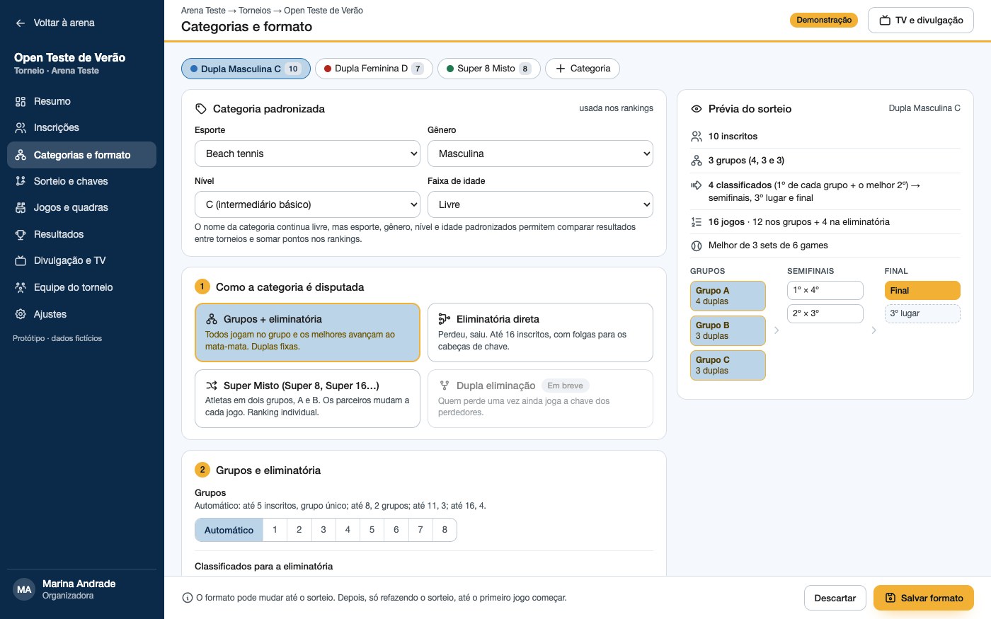The width and height of the screenshot is (991, 619).
Task: Select the Super Misto format card
Action: pos(307,399)
